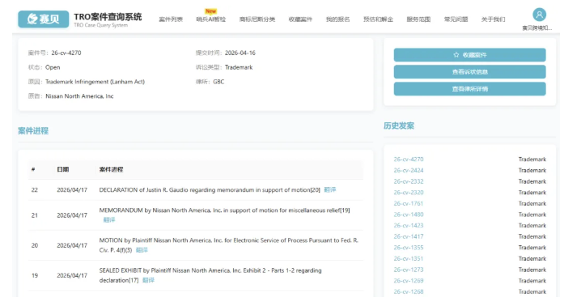Open case 26-cv-1480 in the history list
Image resolution: width=564 pixels, height=306 pixels.
click(409, 215)
